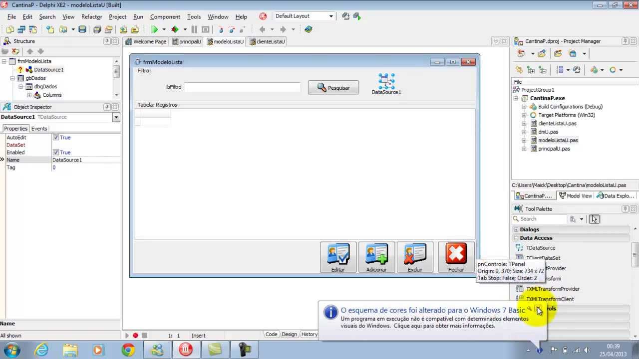Toggle the Enabled True checkbox
The image size is (639, 359).
[x=56, y=152]
